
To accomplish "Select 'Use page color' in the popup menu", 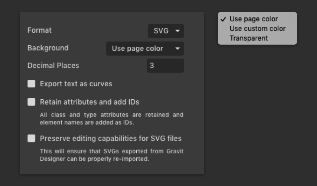I will click(254, 19).
